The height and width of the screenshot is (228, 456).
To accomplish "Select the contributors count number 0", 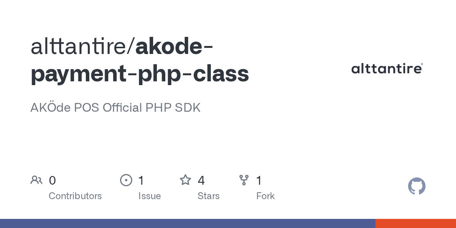I will tap(52, 180).
